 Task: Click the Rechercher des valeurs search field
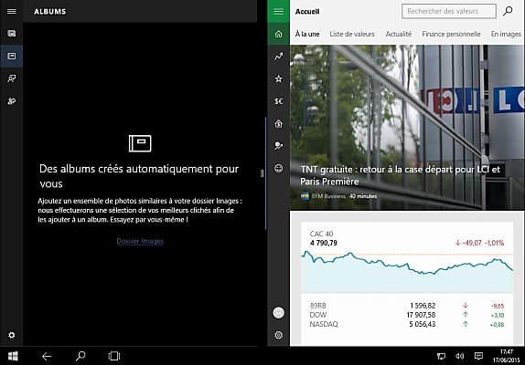(x=449, y=11)
